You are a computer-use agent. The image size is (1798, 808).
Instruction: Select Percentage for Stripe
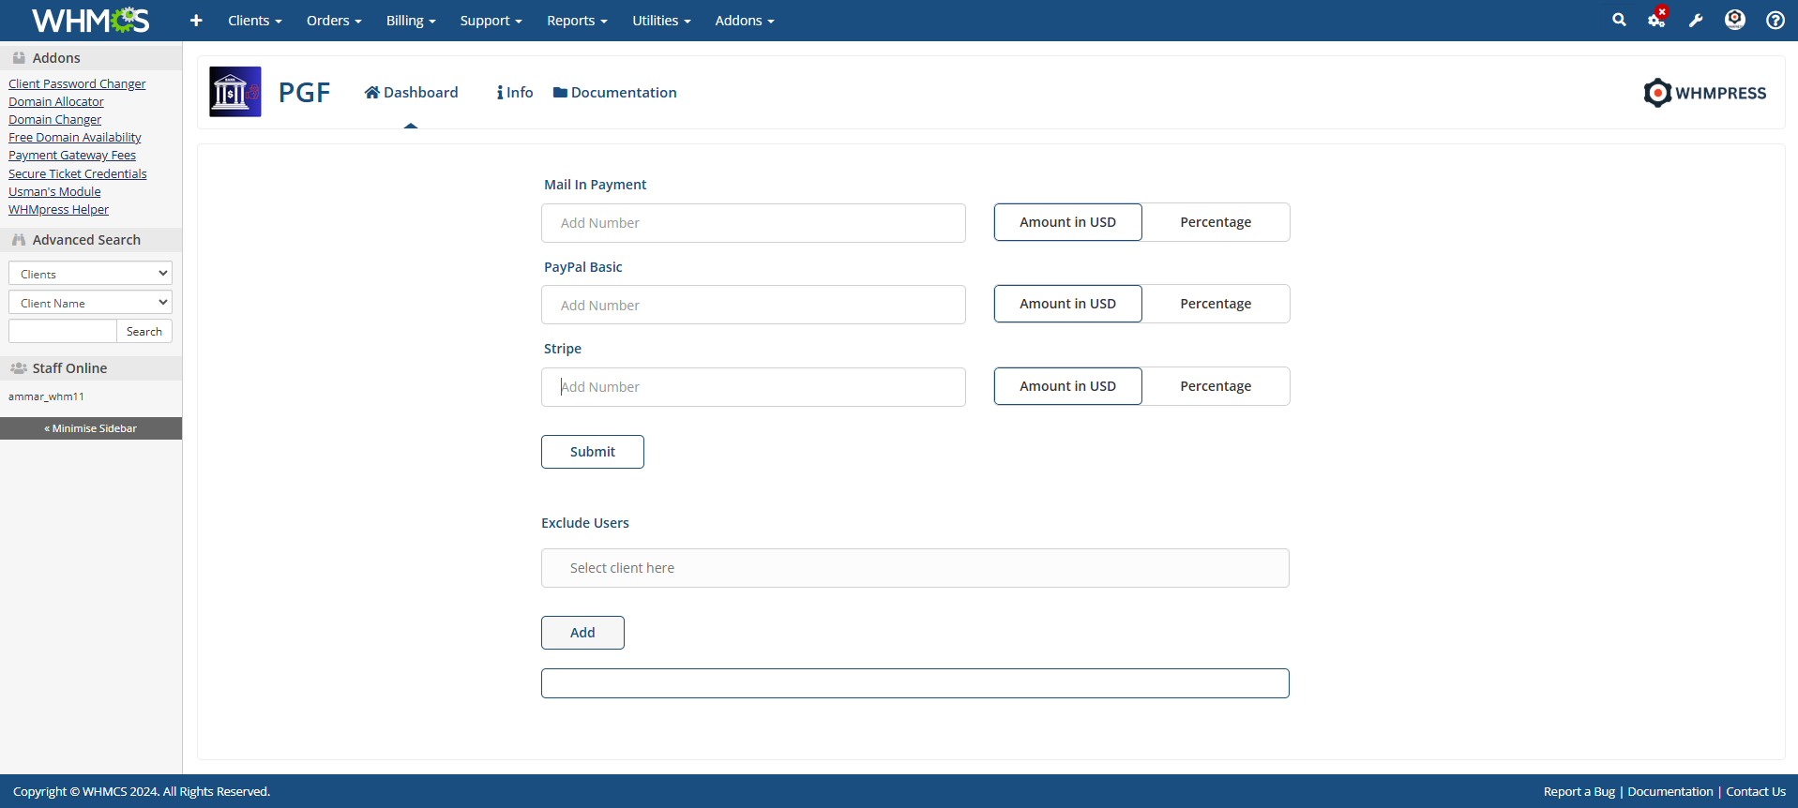(1215, 386)
